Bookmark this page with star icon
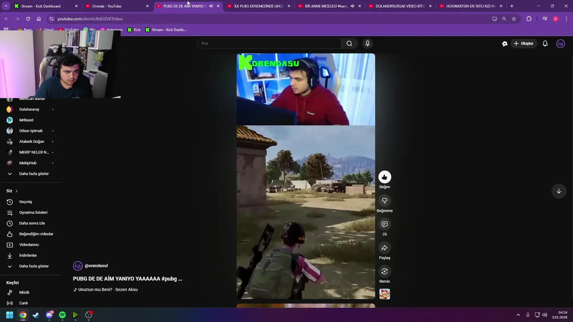 [x=514, y=19]
